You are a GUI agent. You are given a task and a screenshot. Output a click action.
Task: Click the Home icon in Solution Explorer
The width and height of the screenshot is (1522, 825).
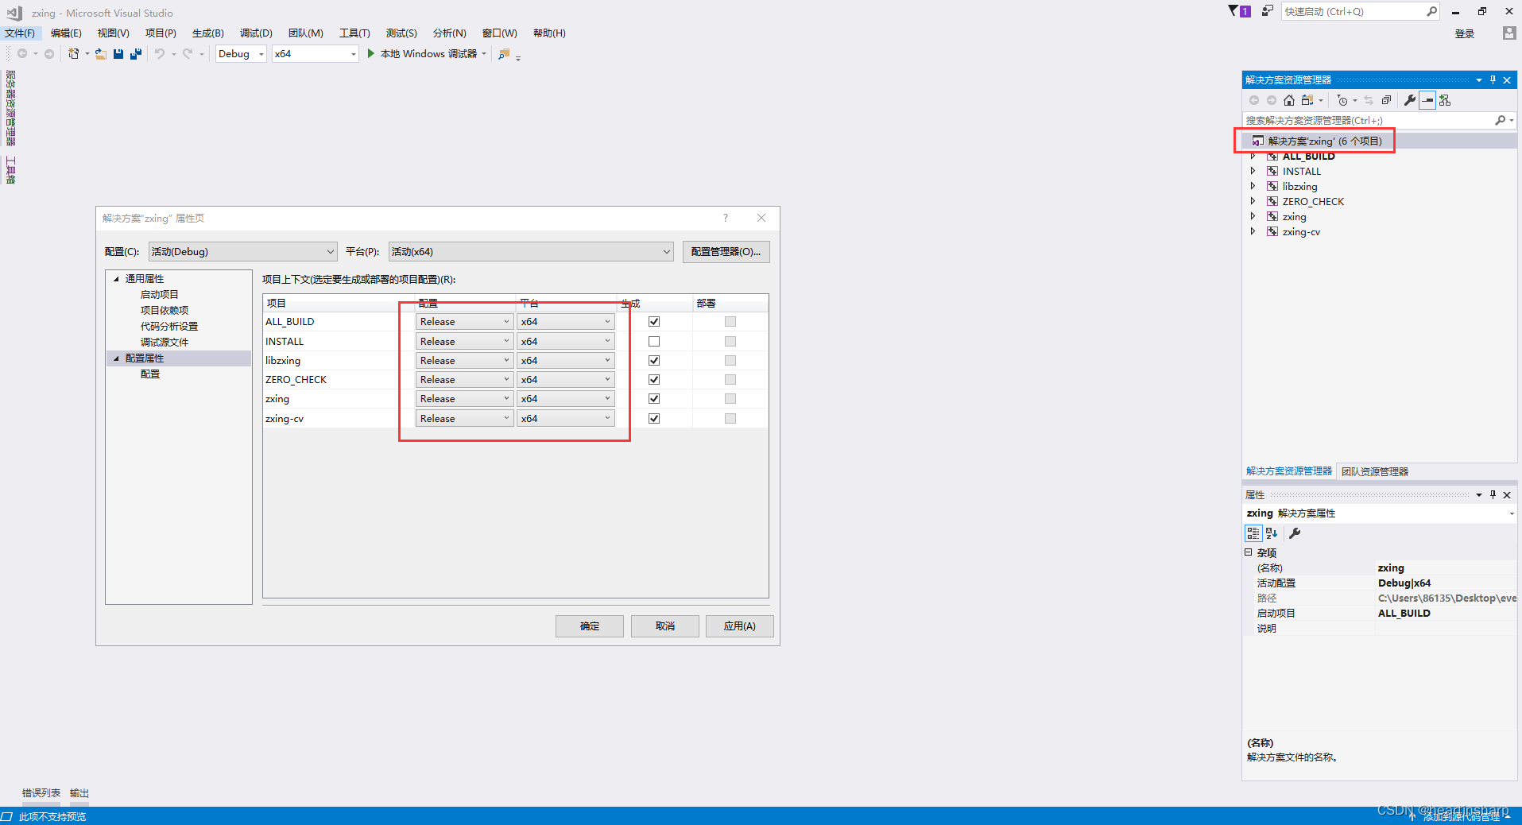(1288, 100)
